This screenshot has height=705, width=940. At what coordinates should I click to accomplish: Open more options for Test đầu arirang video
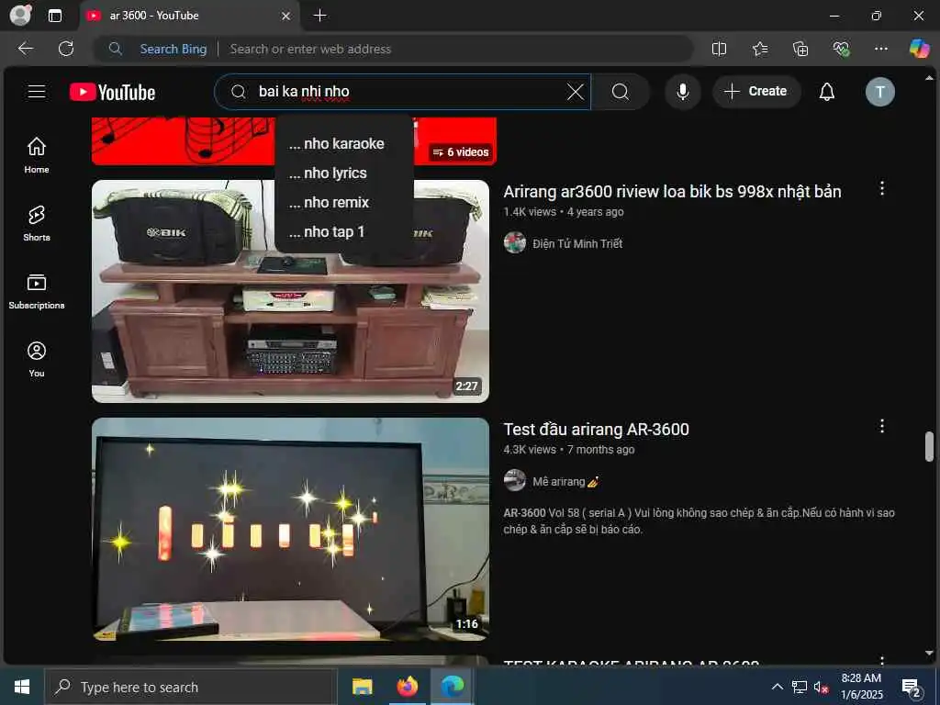pyautogui.click(x=882, y=426)
